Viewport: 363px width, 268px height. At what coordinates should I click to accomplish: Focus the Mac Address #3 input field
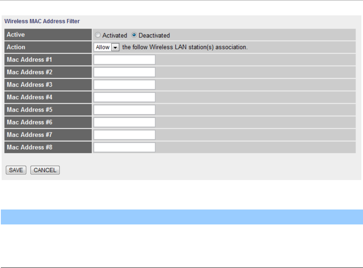[125, 85]
